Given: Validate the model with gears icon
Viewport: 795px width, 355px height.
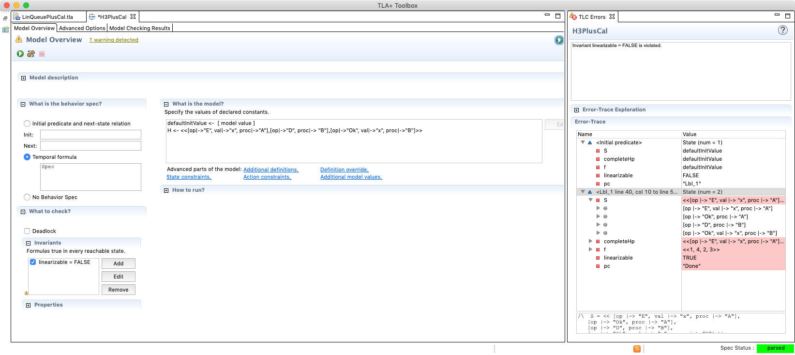Looking at the screenshot, I should (31, 54).
